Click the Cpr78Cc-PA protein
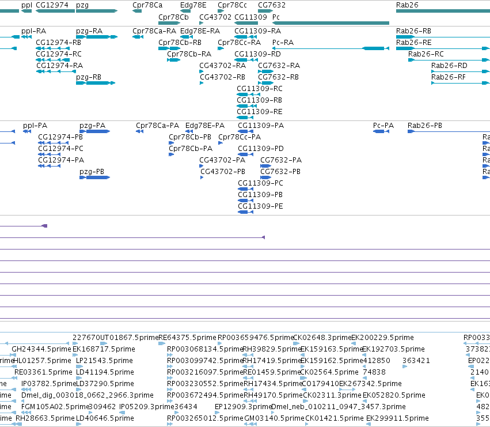Image resolution: width=490 pixels, height=427 pixels. 221,143
